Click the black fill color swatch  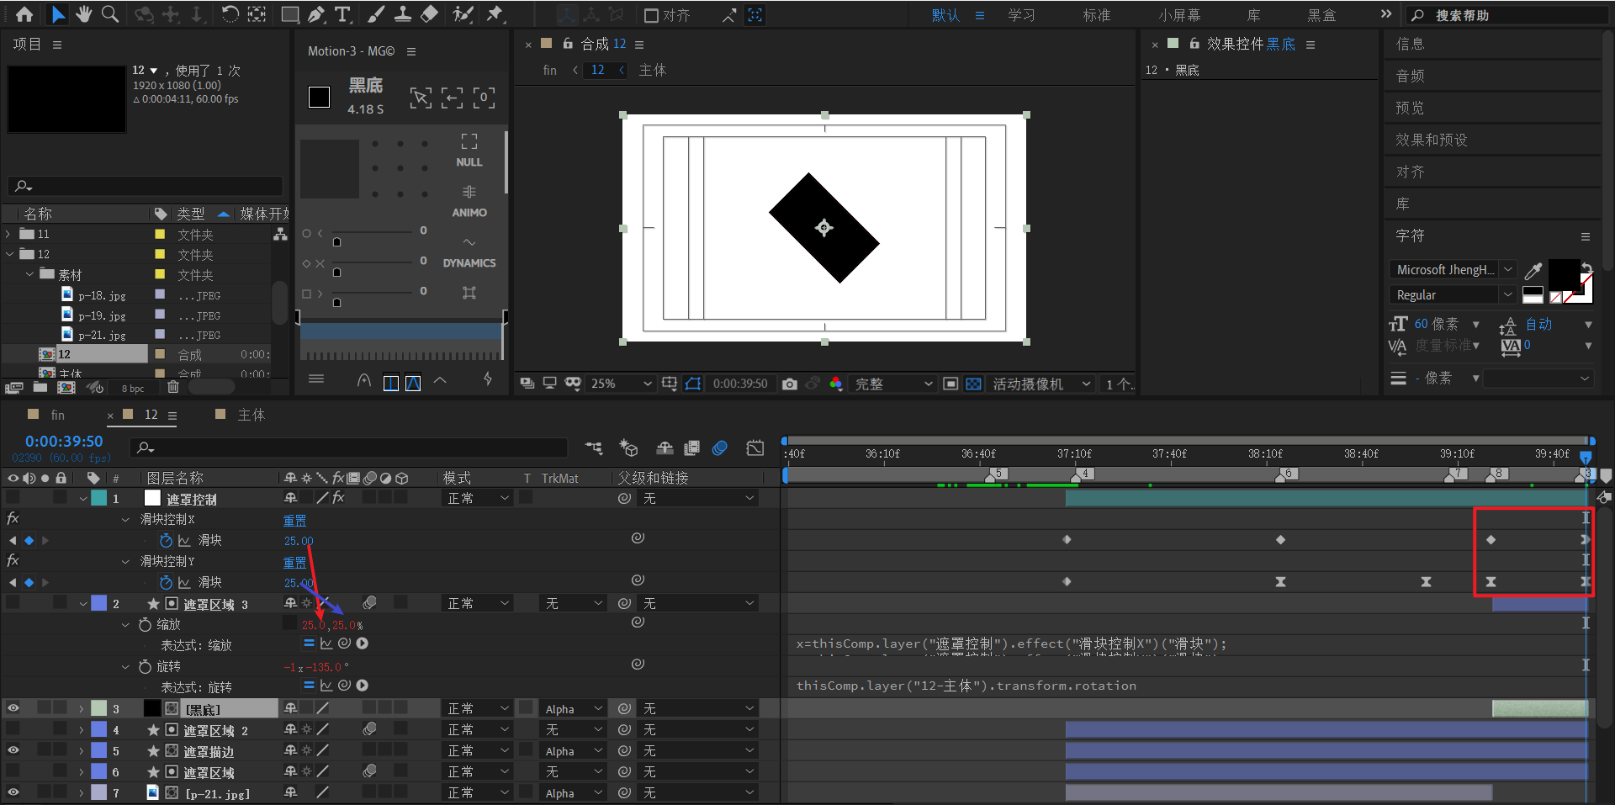tap(1564, 273)
